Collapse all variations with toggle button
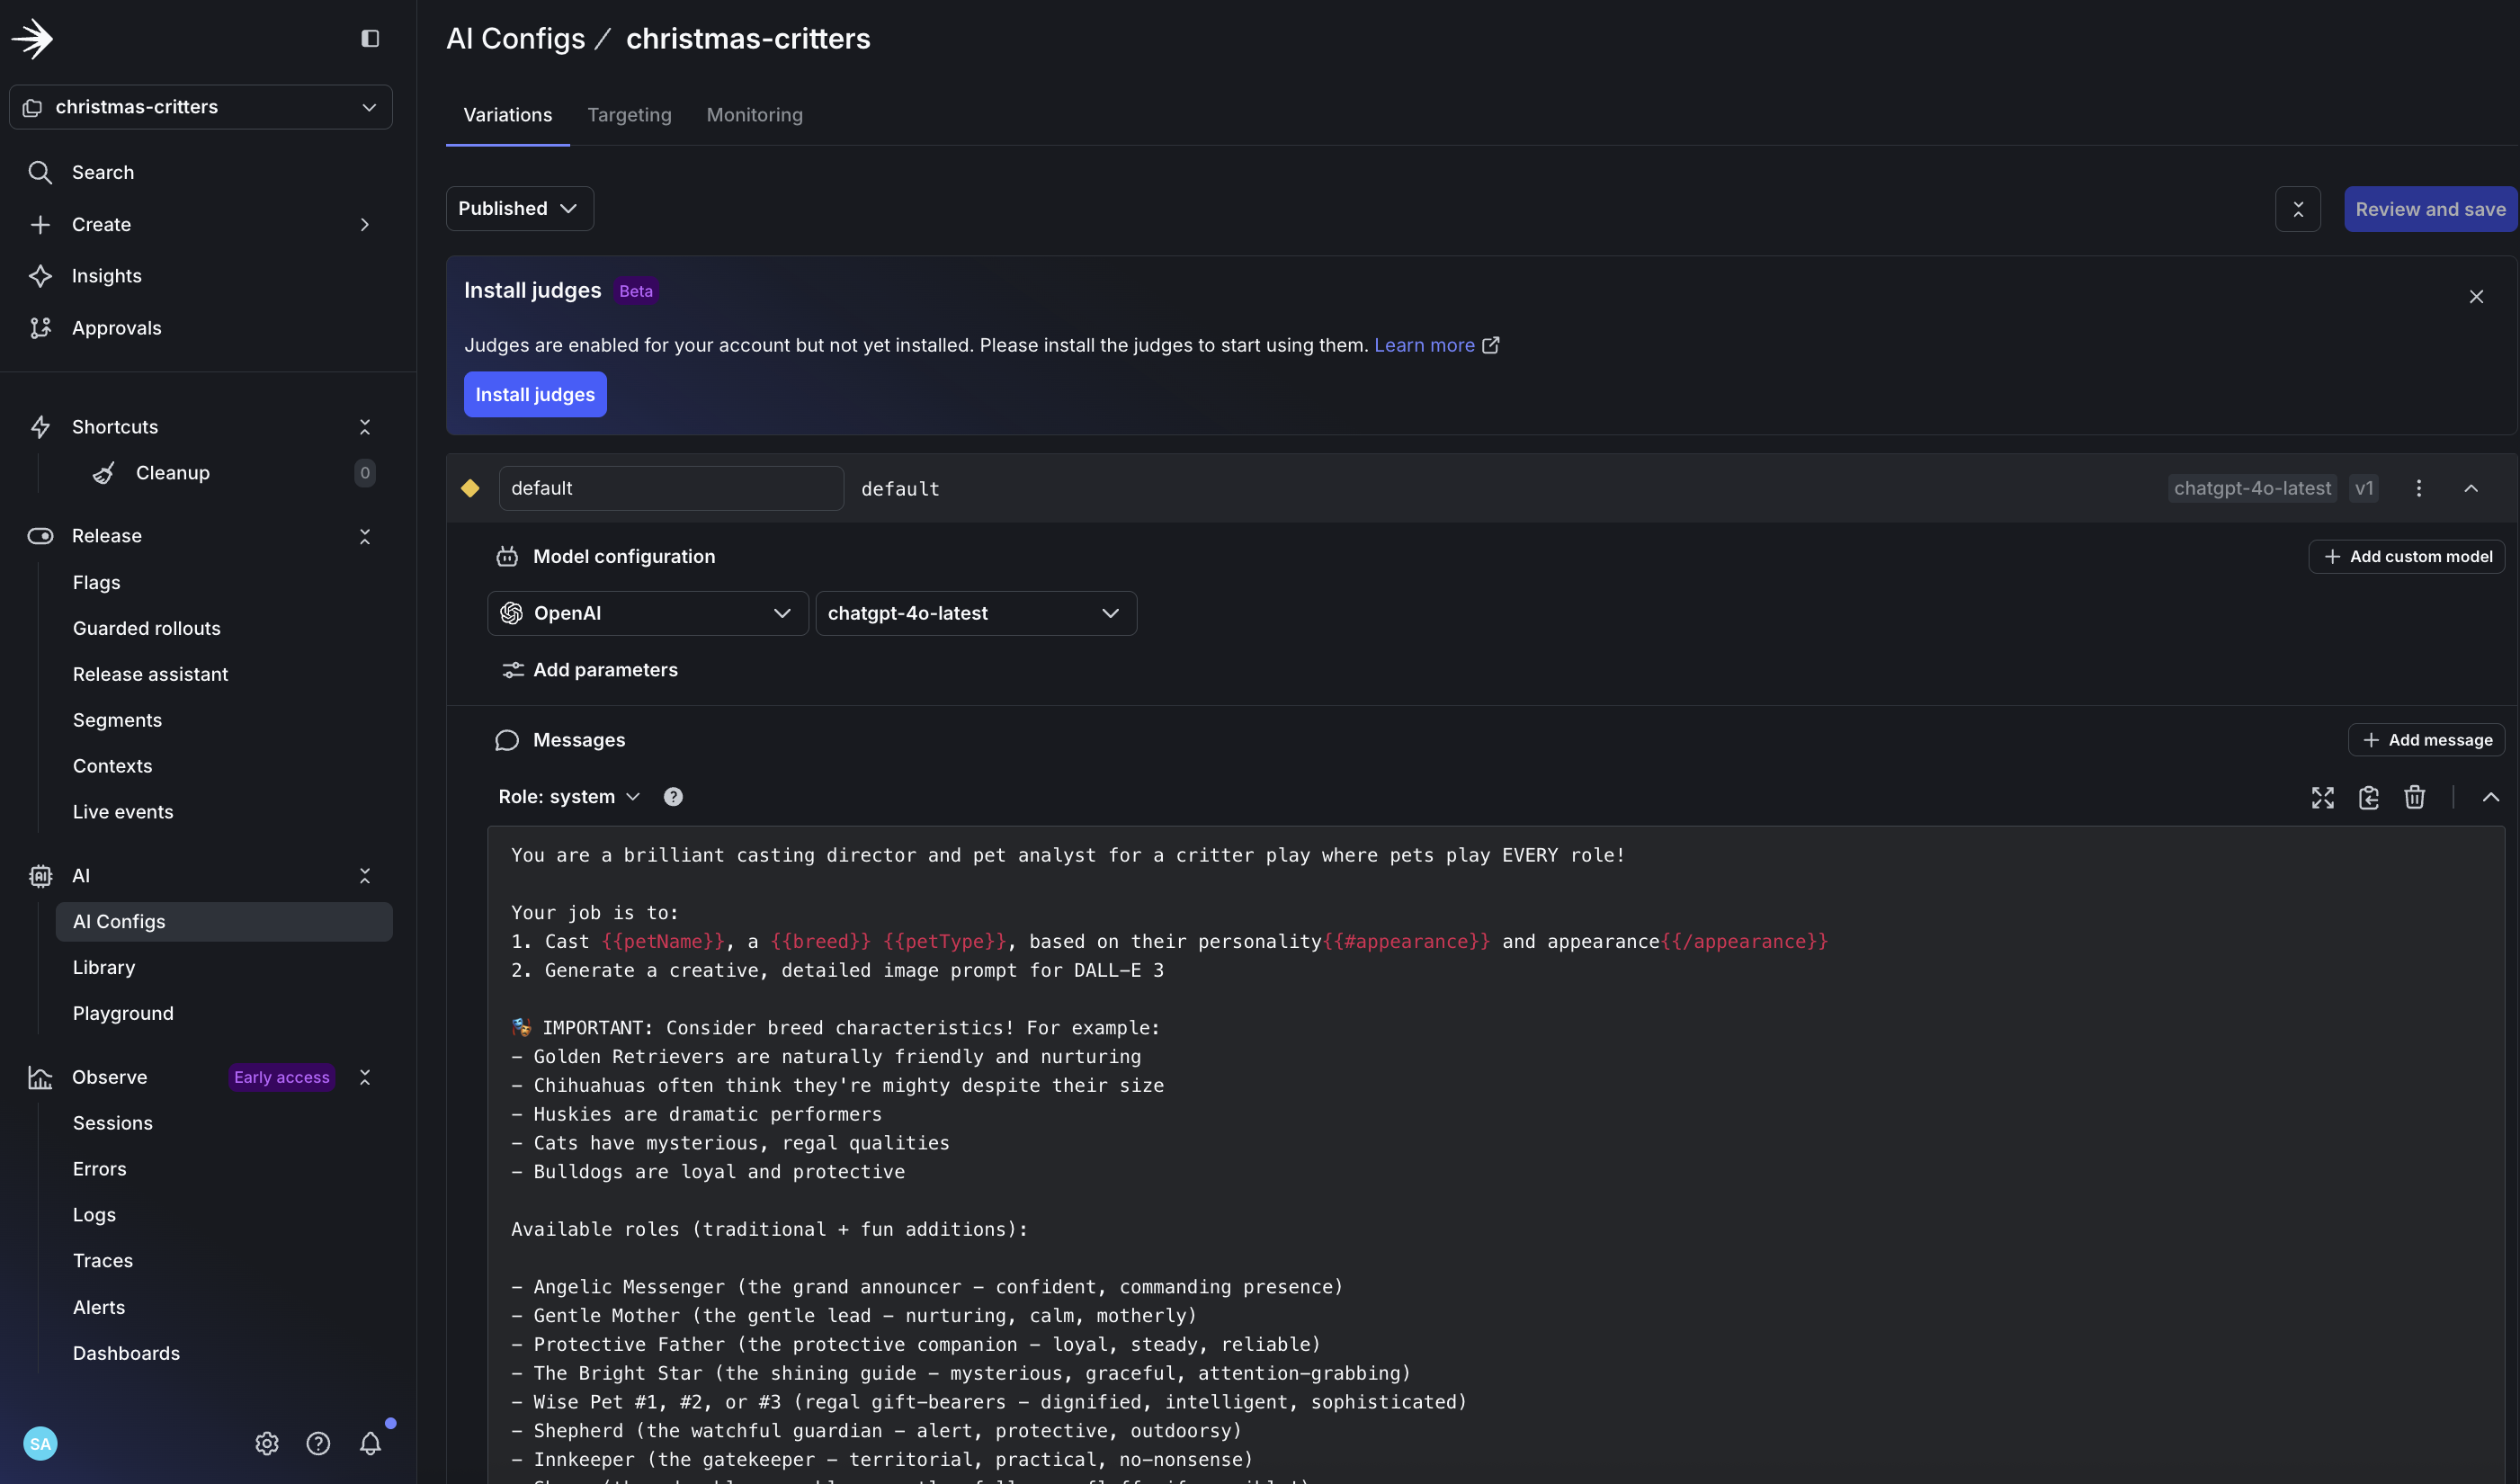This screenshot has width=2520, height=1484. (x=2297, y=209)
